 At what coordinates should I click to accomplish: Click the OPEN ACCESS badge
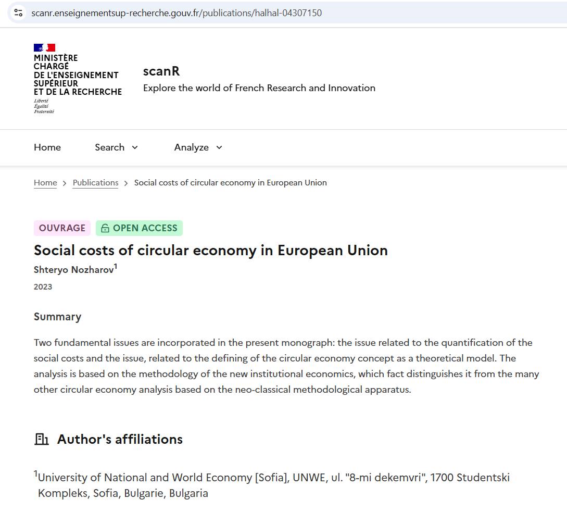click(x=139, y=228)
